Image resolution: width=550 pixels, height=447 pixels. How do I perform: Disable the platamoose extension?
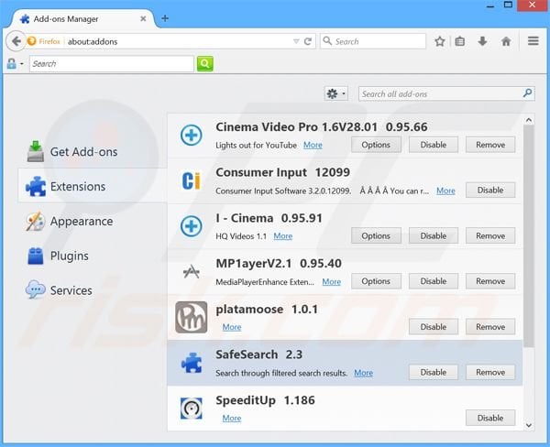(434, 327)
